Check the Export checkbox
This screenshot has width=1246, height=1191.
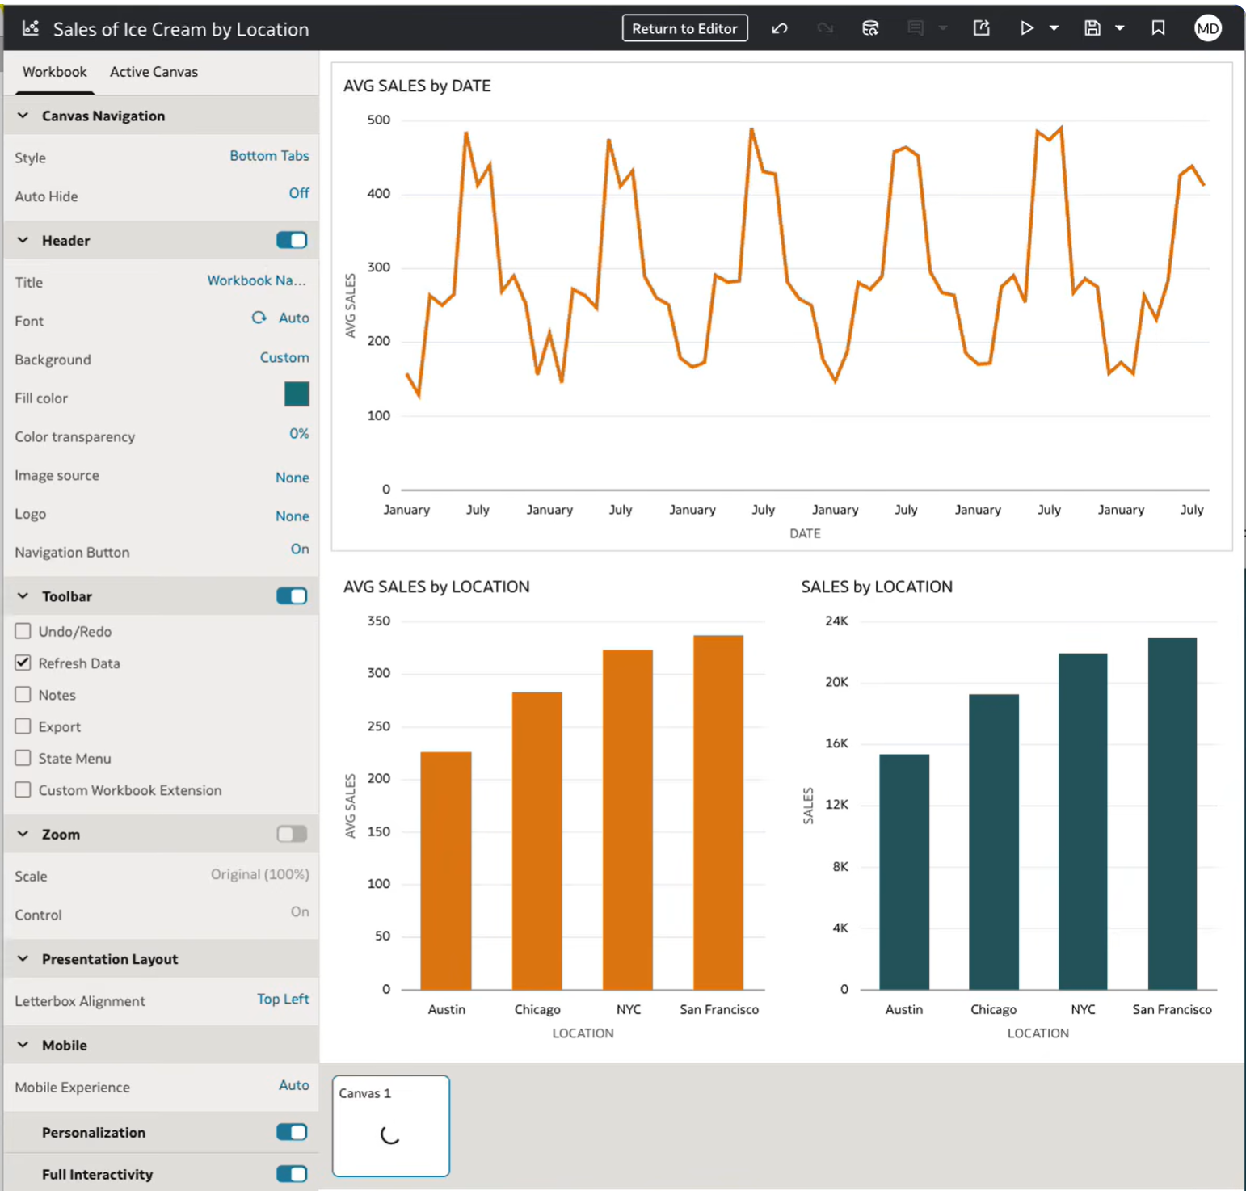point(23,726)
